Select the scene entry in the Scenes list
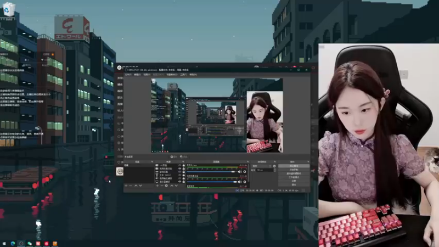 [x=139, y=166]
